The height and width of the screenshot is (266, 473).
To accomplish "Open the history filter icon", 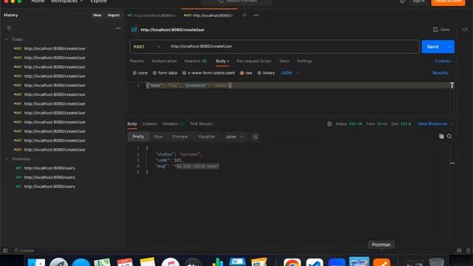I will tap(9, 28).
